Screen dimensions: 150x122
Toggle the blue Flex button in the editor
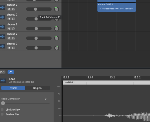pyautogui.click(x=11, y=72)
